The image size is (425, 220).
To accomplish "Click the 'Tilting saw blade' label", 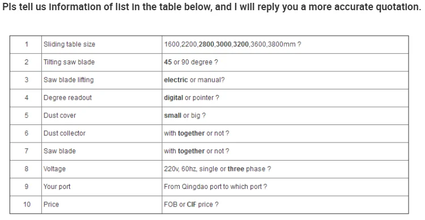I will (x=69, y=62).
